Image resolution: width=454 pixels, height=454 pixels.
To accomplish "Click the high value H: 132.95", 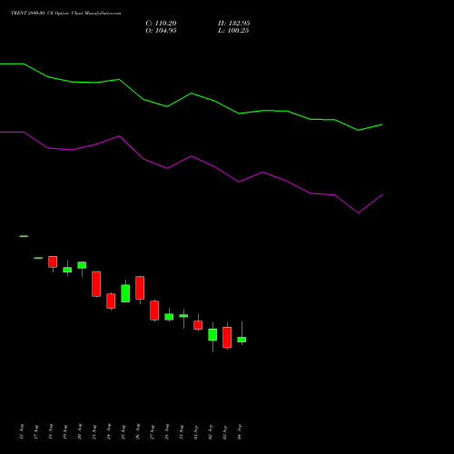I will pyautogui.click(x=234, y=24).
